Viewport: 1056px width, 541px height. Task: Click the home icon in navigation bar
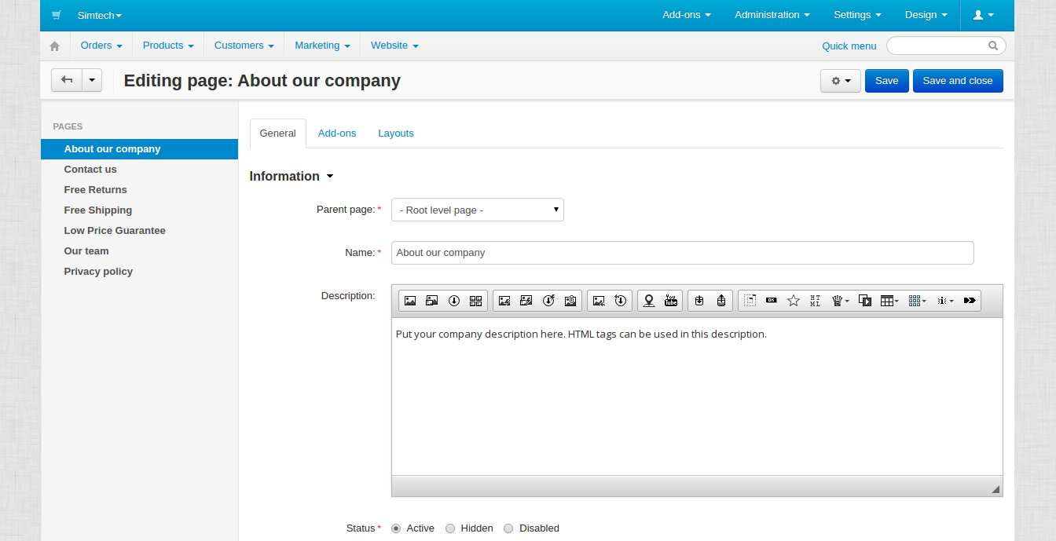coord(55,46)
